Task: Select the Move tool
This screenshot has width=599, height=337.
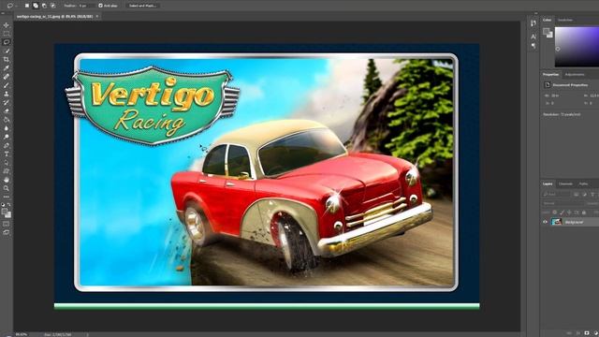Action: click(7, 25)
